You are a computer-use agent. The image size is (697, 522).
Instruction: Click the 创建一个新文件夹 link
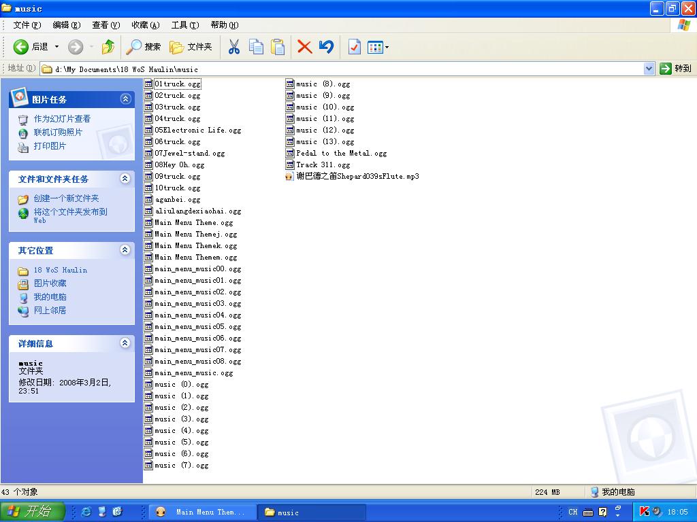[x=66, y=198]
